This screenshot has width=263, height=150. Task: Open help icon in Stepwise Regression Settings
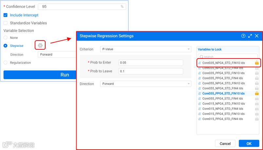point(243,36)
